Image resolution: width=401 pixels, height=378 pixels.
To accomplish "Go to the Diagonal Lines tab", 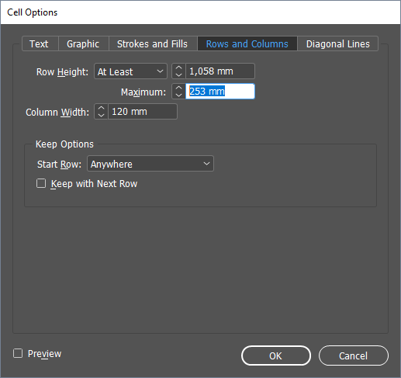I will coord(337,43).
